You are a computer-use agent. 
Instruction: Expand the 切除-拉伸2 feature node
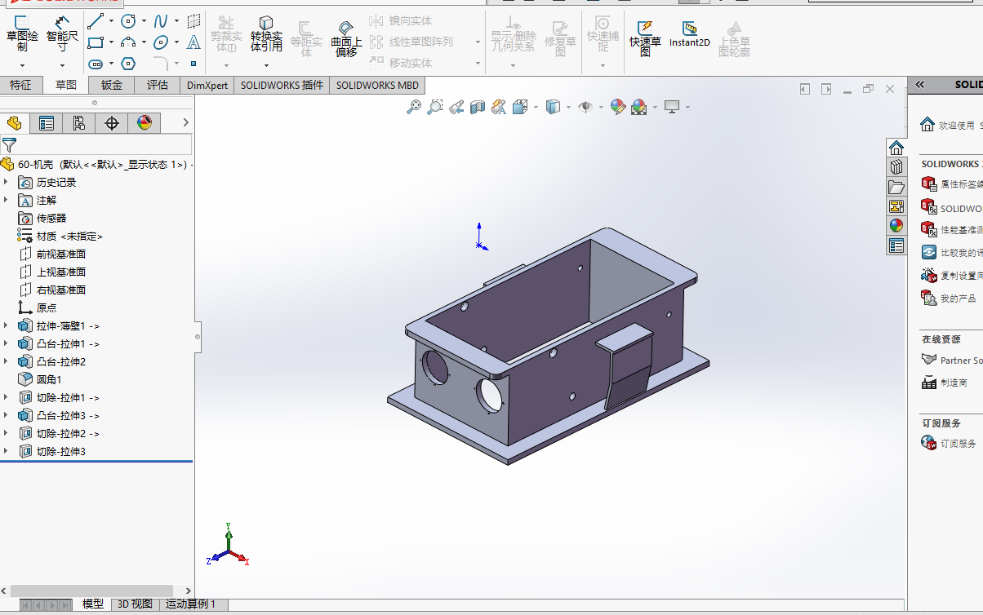[6, 433]
